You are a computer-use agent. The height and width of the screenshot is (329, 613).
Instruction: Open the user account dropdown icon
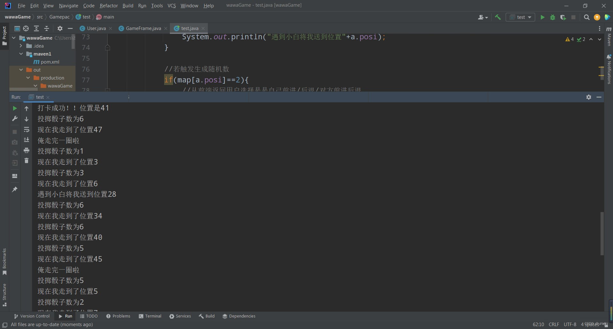coord(483,17)
